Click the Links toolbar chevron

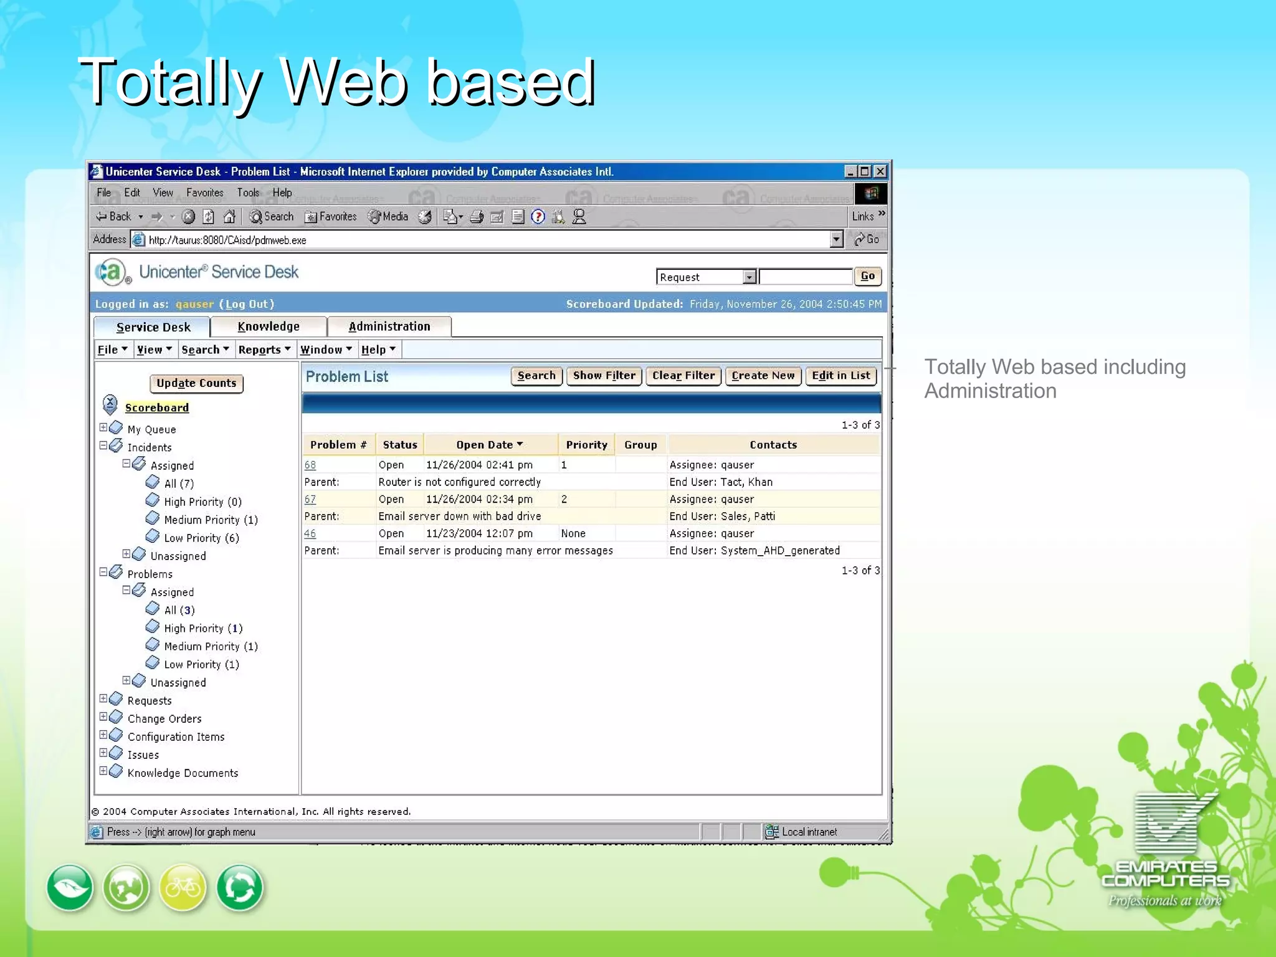click(881, 213)
